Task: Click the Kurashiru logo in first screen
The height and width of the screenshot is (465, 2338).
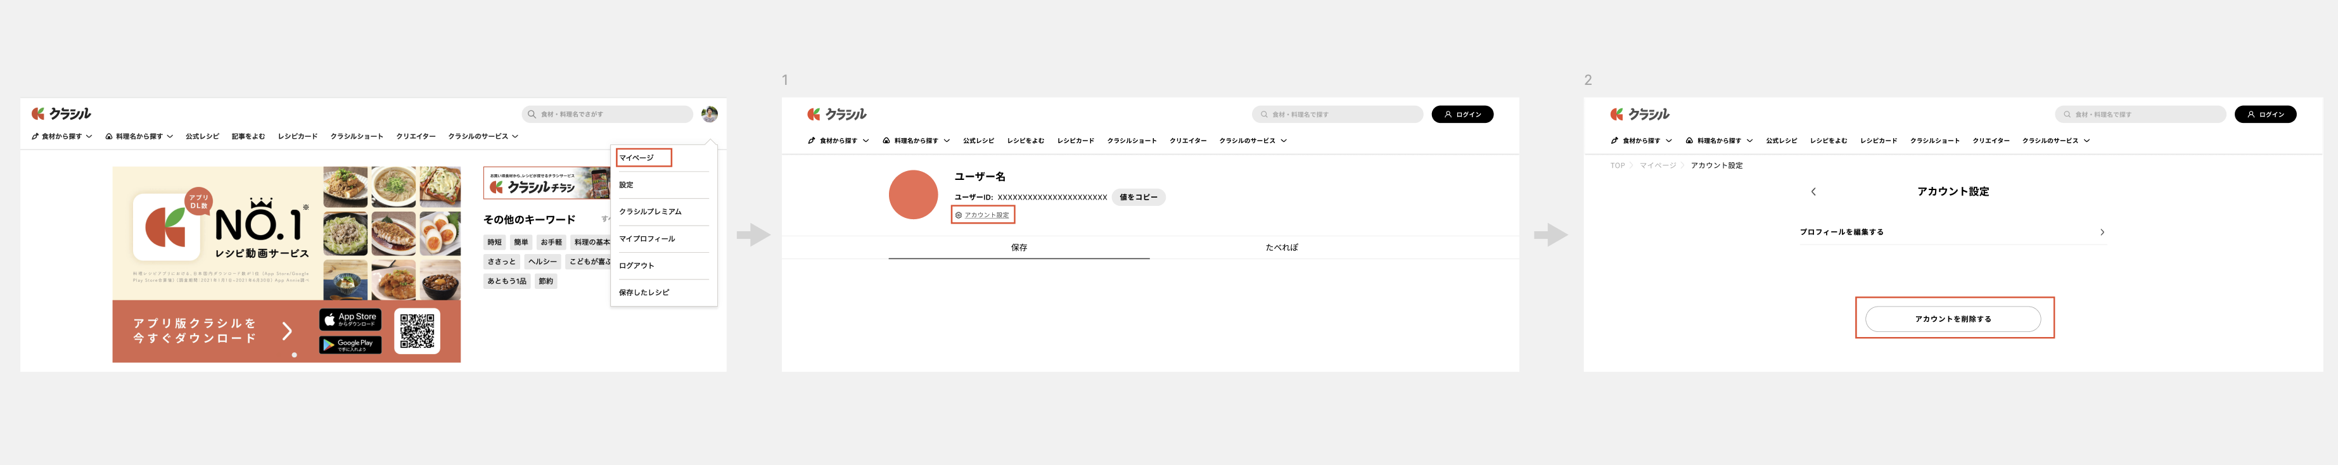Action: (x=61, y=113)
